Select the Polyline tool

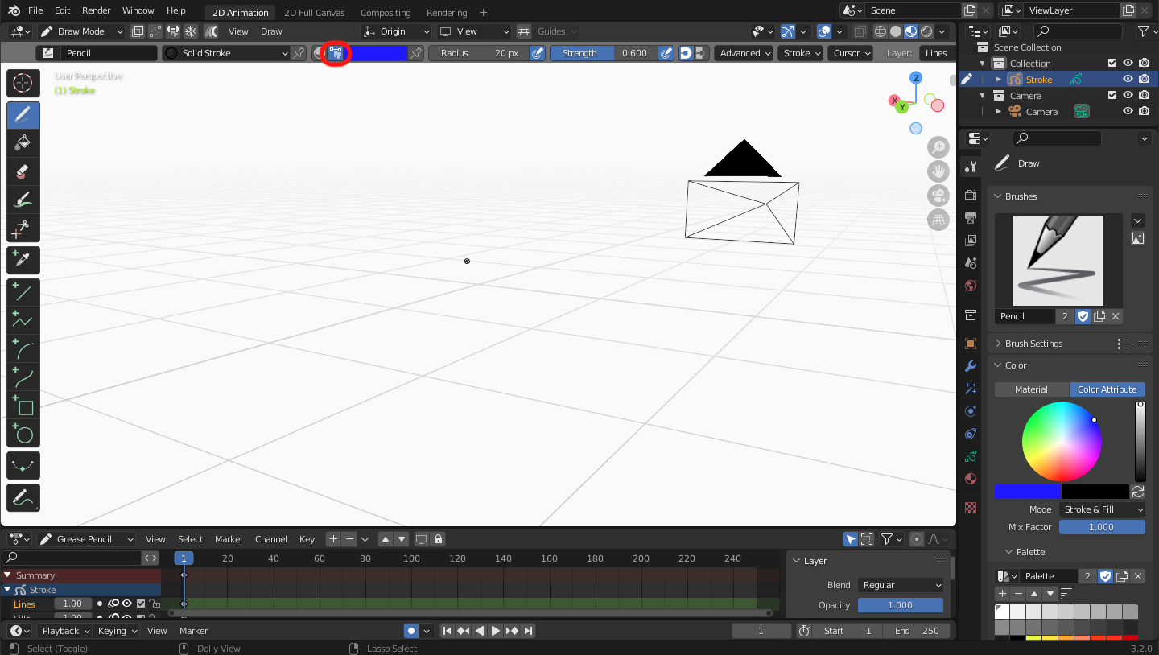coord(23,321)
